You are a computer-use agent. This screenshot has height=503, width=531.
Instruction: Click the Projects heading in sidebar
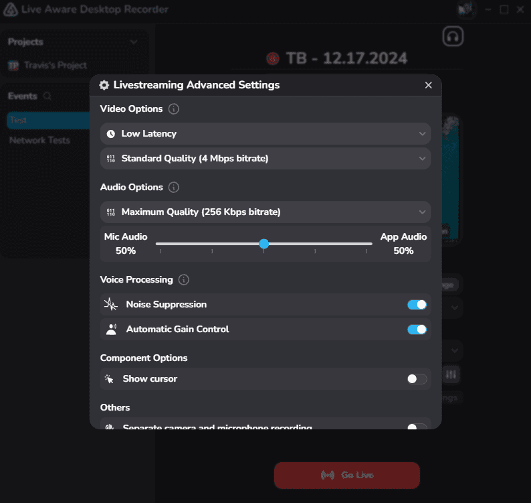[25, 42]
